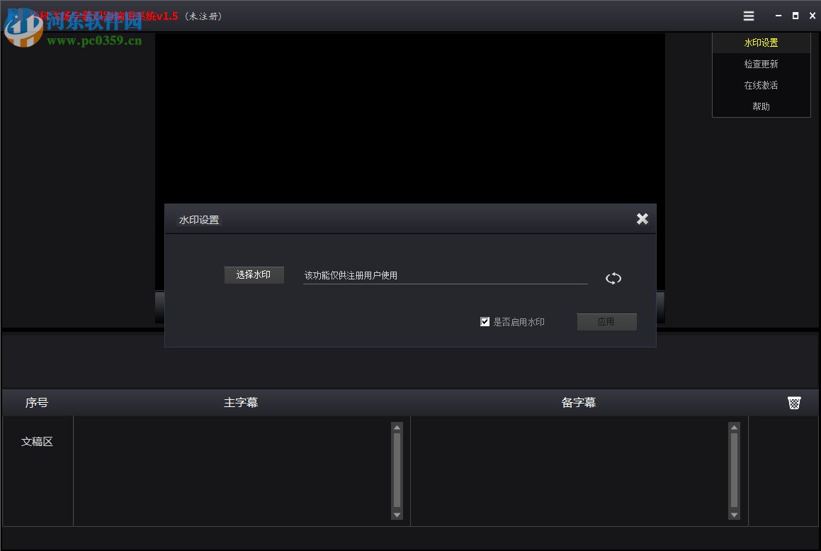This screenshot has height=551, width=821.
Task: Click the 备字幕 column header
Action: pyautogui.click(x=579, y=402)
